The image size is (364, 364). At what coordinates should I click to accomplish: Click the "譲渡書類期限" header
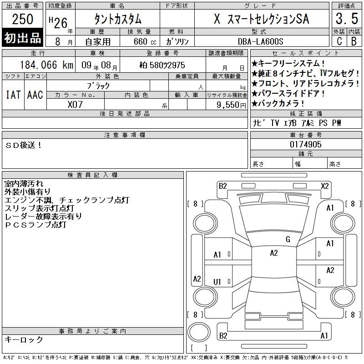226,53
